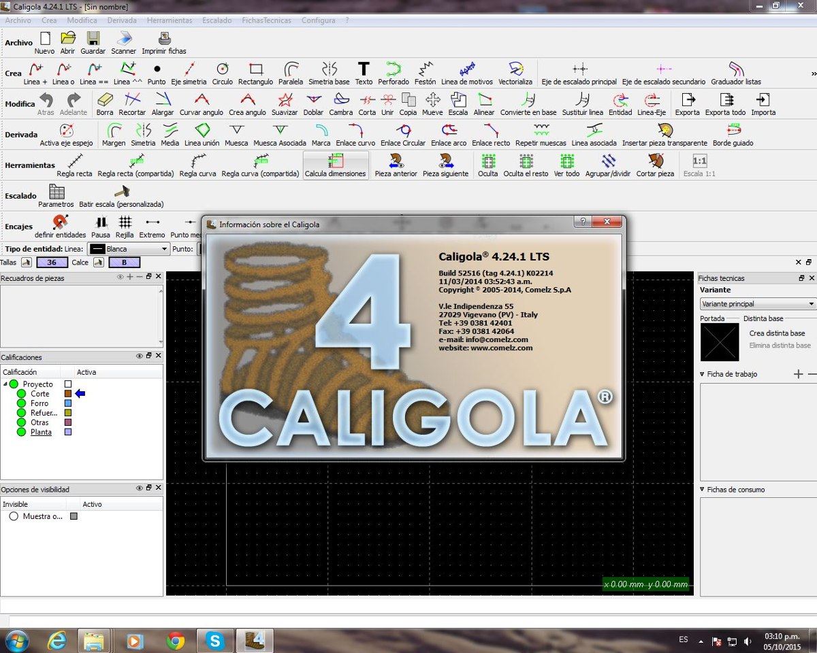This screenshot has height=653, width=817.
Task: Open the Crea menu
Action: pos(49,20)
